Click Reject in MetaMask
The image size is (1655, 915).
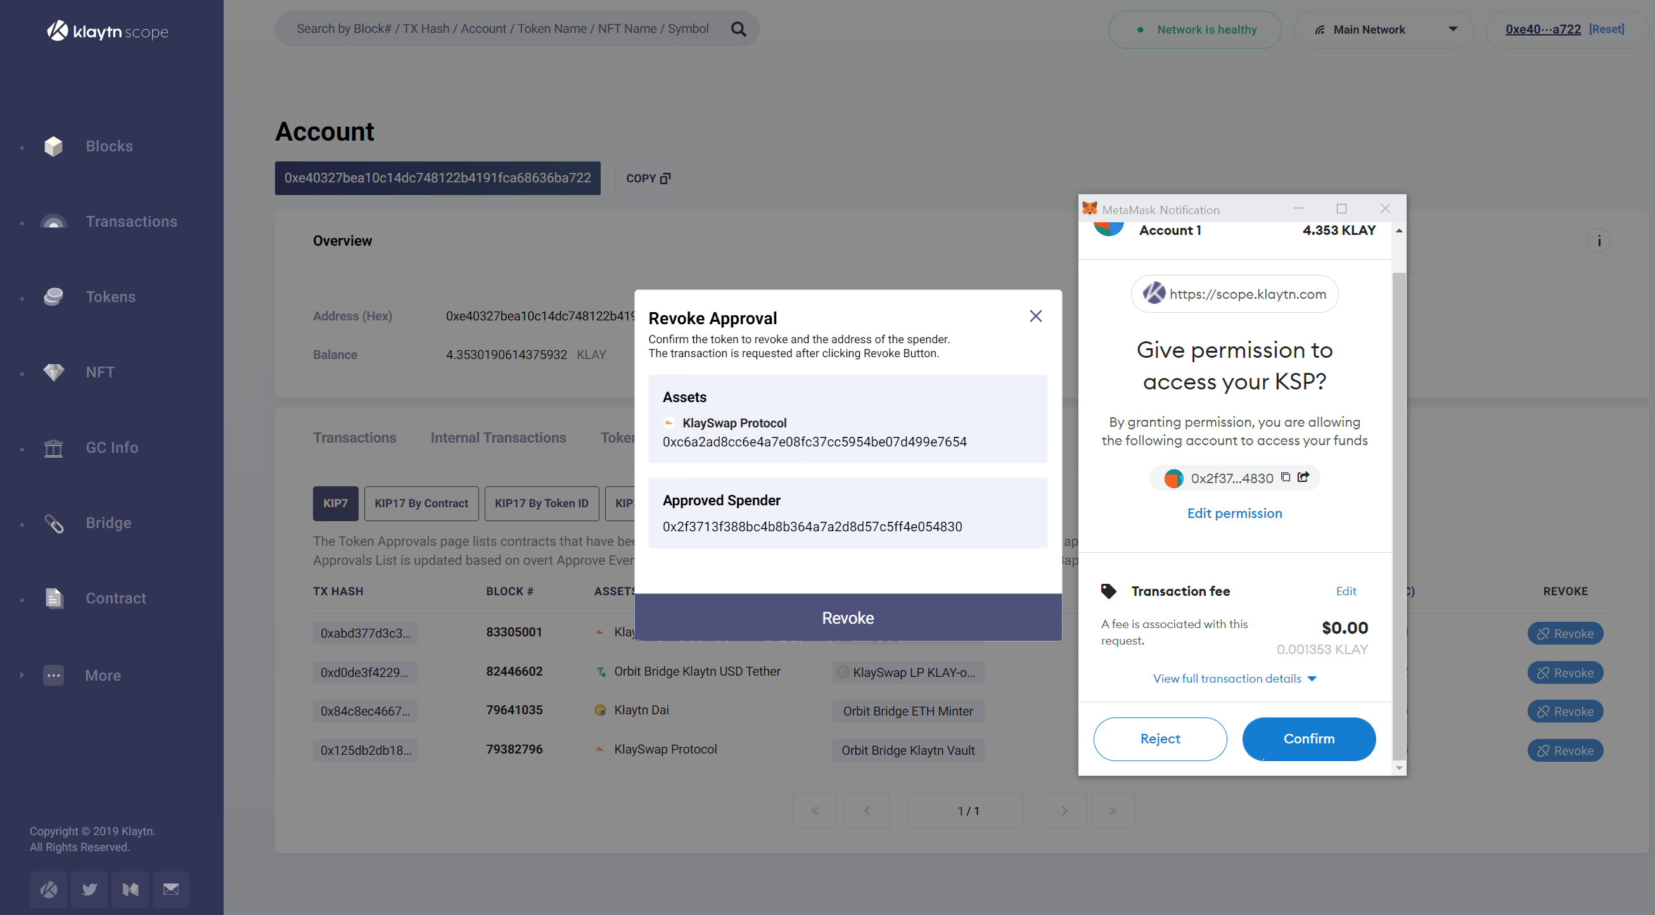tap(1160, 739)
